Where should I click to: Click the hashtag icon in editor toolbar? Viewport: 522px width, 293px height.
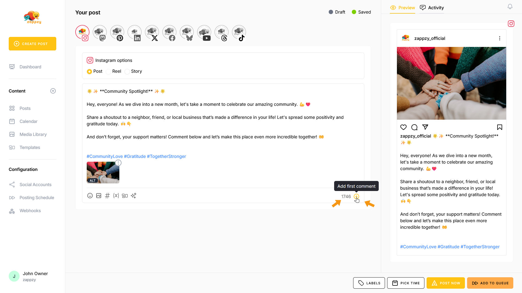[107, 196]
